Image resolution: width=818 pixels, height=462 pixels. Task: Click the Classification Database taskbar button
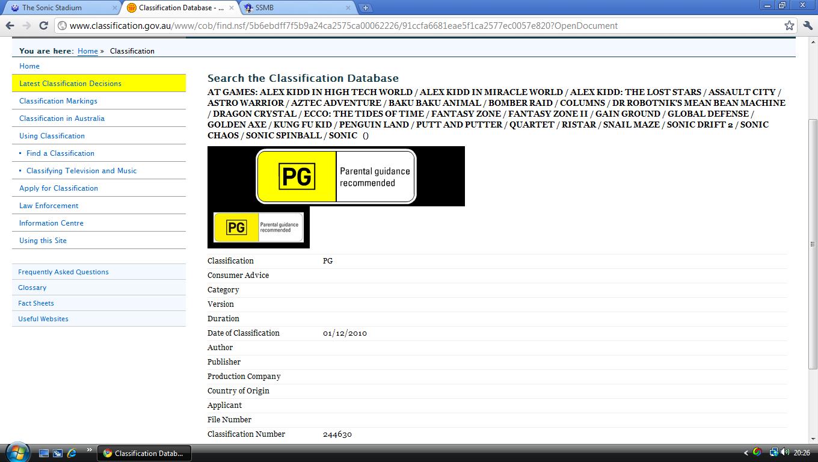(144, 453)
